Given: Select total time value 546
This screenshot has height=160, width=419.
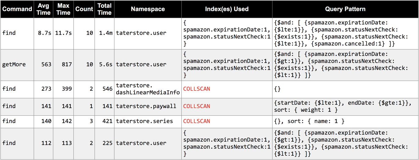Looking at the screenshot, I should (107, 89).
